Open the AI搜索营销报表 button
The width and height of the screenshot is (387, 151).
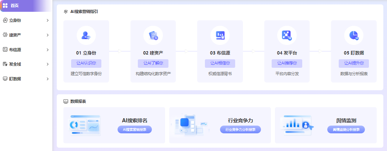pyautogui.click(x=135, y=130)
